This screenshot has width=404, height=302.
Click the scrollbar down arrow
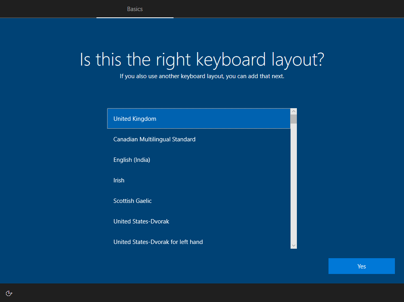point(293,245)
